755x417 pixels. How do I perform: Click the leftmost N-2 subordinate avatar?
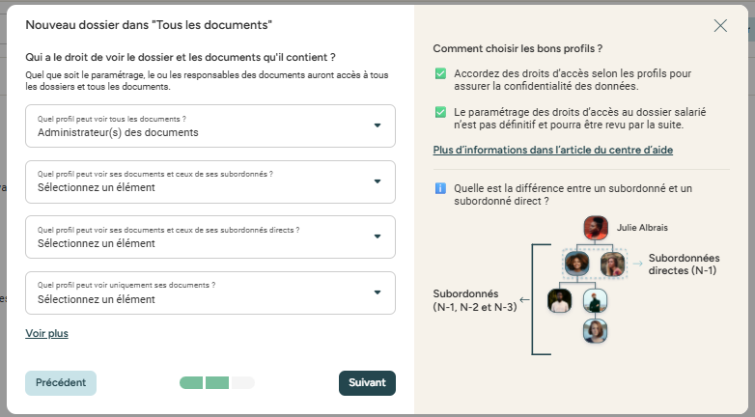pyautogui.click(x=559, y=300)
